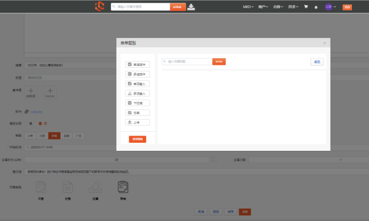Open the shopping cart in top bar
This screenshot has width=369, height=221.
point(306,7)
